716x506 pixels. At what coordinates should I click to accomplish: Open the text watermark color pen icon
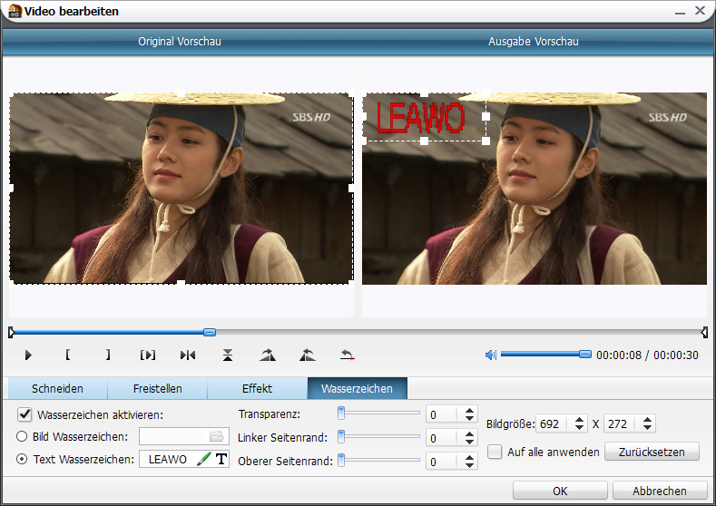click(203, 460)
